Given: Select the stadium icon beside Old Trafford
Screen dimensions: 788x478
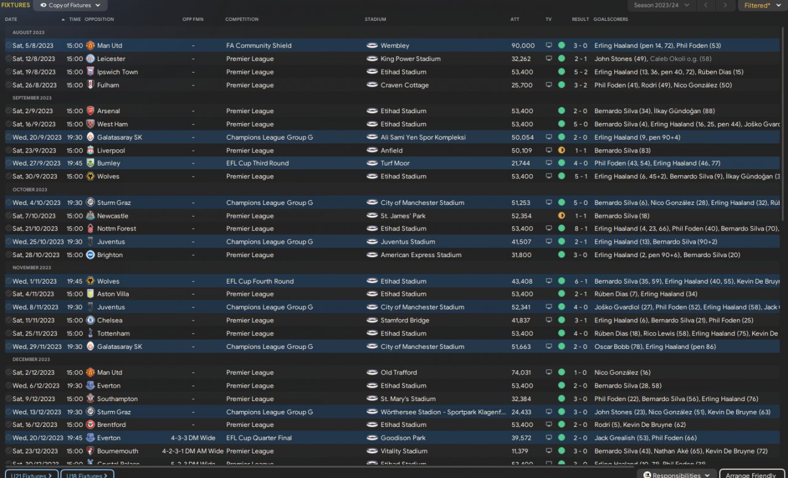Looking at the screenshot, I should 371,373.
